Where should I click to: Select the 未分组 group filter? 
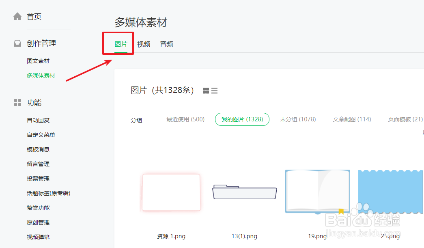tap(298, 119)
